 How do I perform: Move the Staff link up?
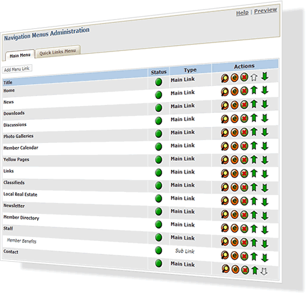pos(254,243)
